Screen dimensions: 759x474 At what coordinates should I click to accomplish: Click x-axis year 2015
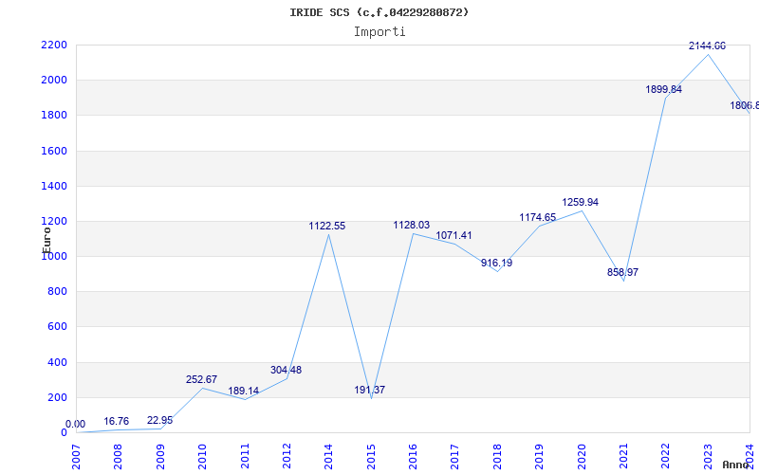coord(371,457)
